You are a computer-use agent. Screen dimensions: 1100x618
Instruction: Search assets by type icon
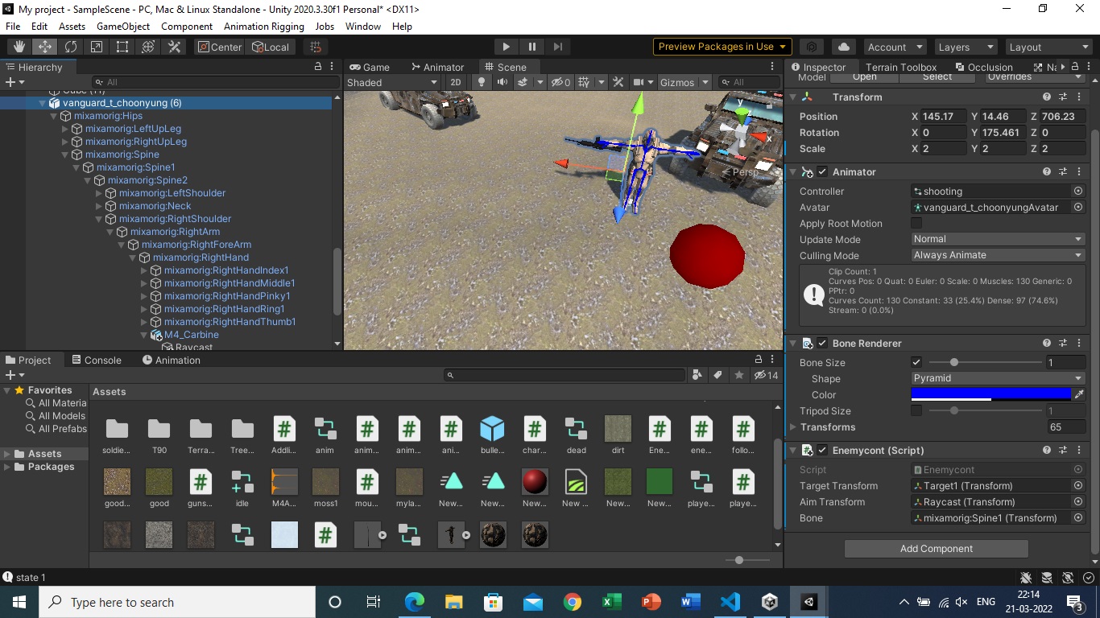pos(697,375)
